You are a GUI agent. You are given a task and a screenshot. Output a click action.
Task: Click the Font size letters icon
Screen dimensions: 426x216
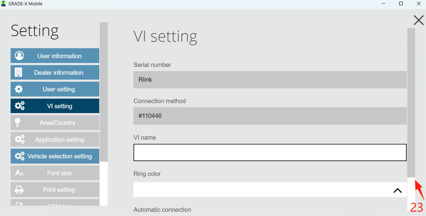19,173
